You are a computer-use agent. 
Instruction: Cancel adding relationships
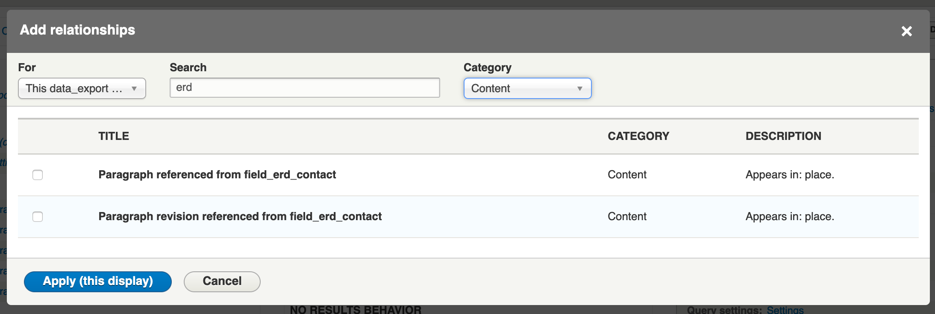[222, 282]
